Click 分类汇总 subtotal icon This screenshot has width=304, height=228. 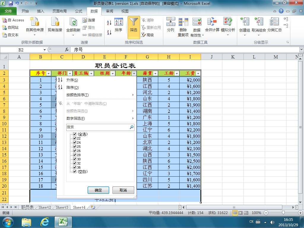pos(274,21)
